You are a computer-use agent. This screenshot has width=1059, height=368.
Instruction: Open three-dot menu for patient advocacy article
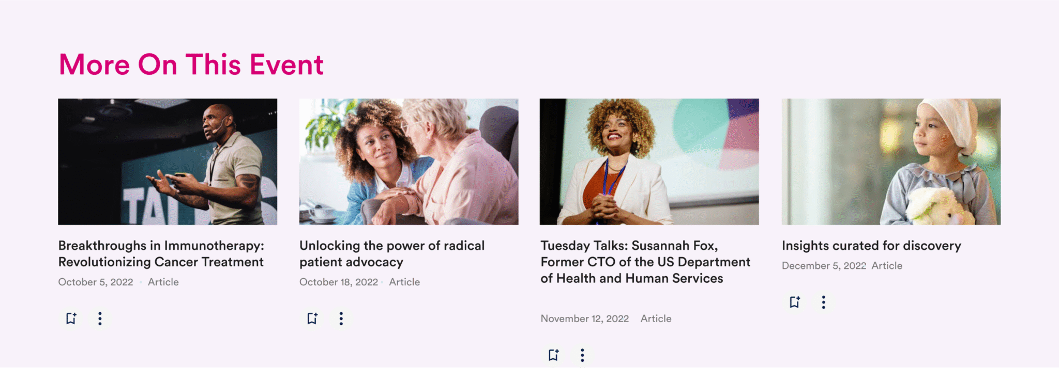341,318
